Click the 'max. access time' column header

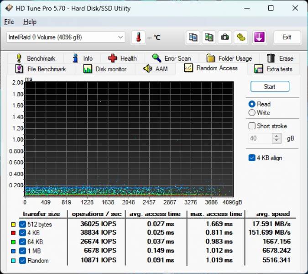coord(216,214)
